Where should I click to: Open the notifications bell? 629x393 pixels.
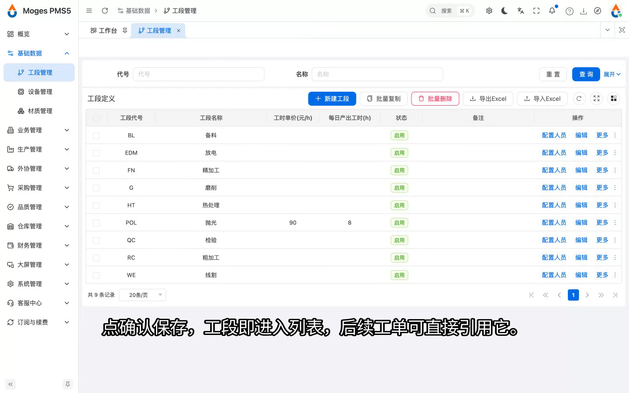click(552, 11)
